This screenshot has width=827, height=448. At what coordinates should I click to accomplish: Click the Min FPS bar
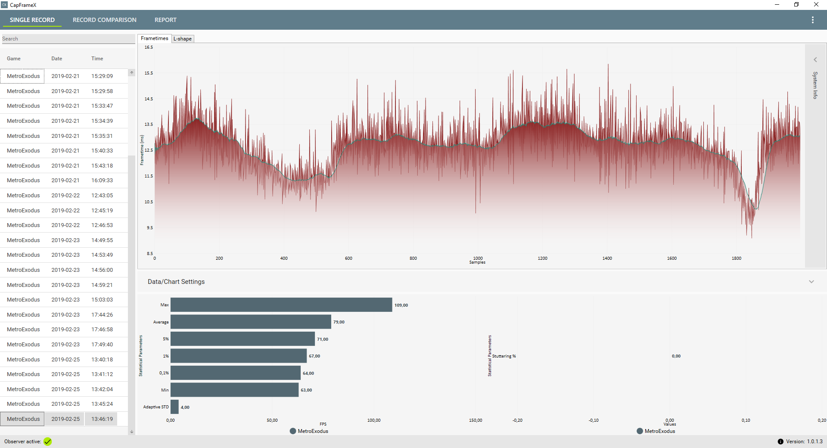[x=234, y=390]
